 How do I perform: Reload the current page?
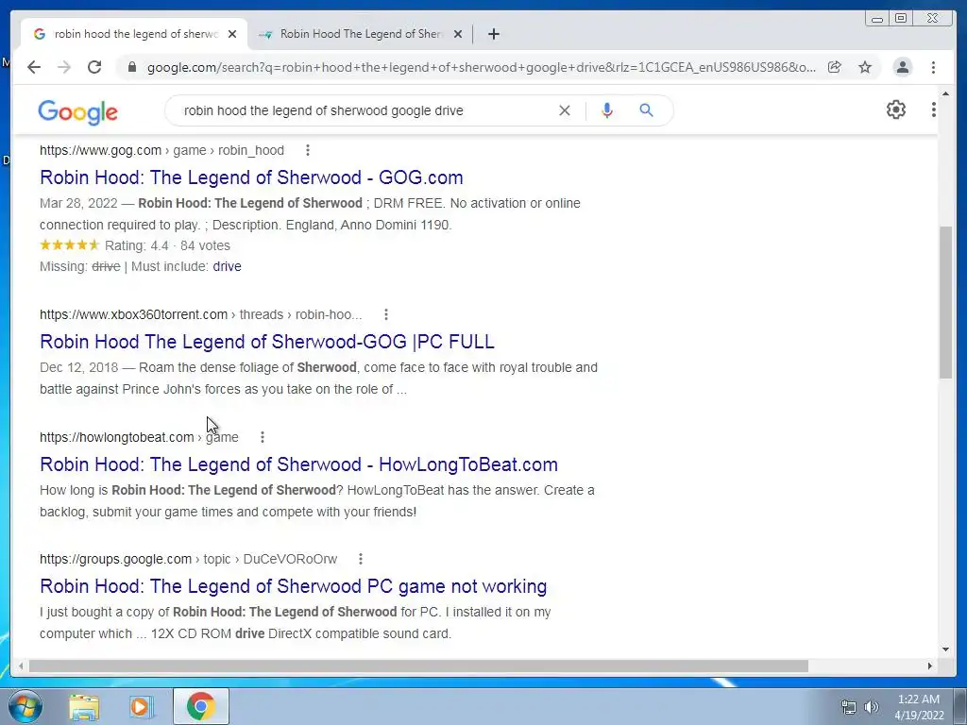(94, 67)
